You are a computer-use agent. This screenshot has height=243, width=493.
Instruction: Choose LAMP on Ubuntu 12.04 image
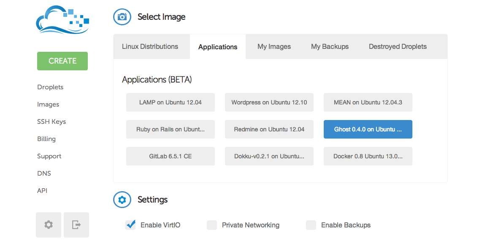tap(171, 102)
